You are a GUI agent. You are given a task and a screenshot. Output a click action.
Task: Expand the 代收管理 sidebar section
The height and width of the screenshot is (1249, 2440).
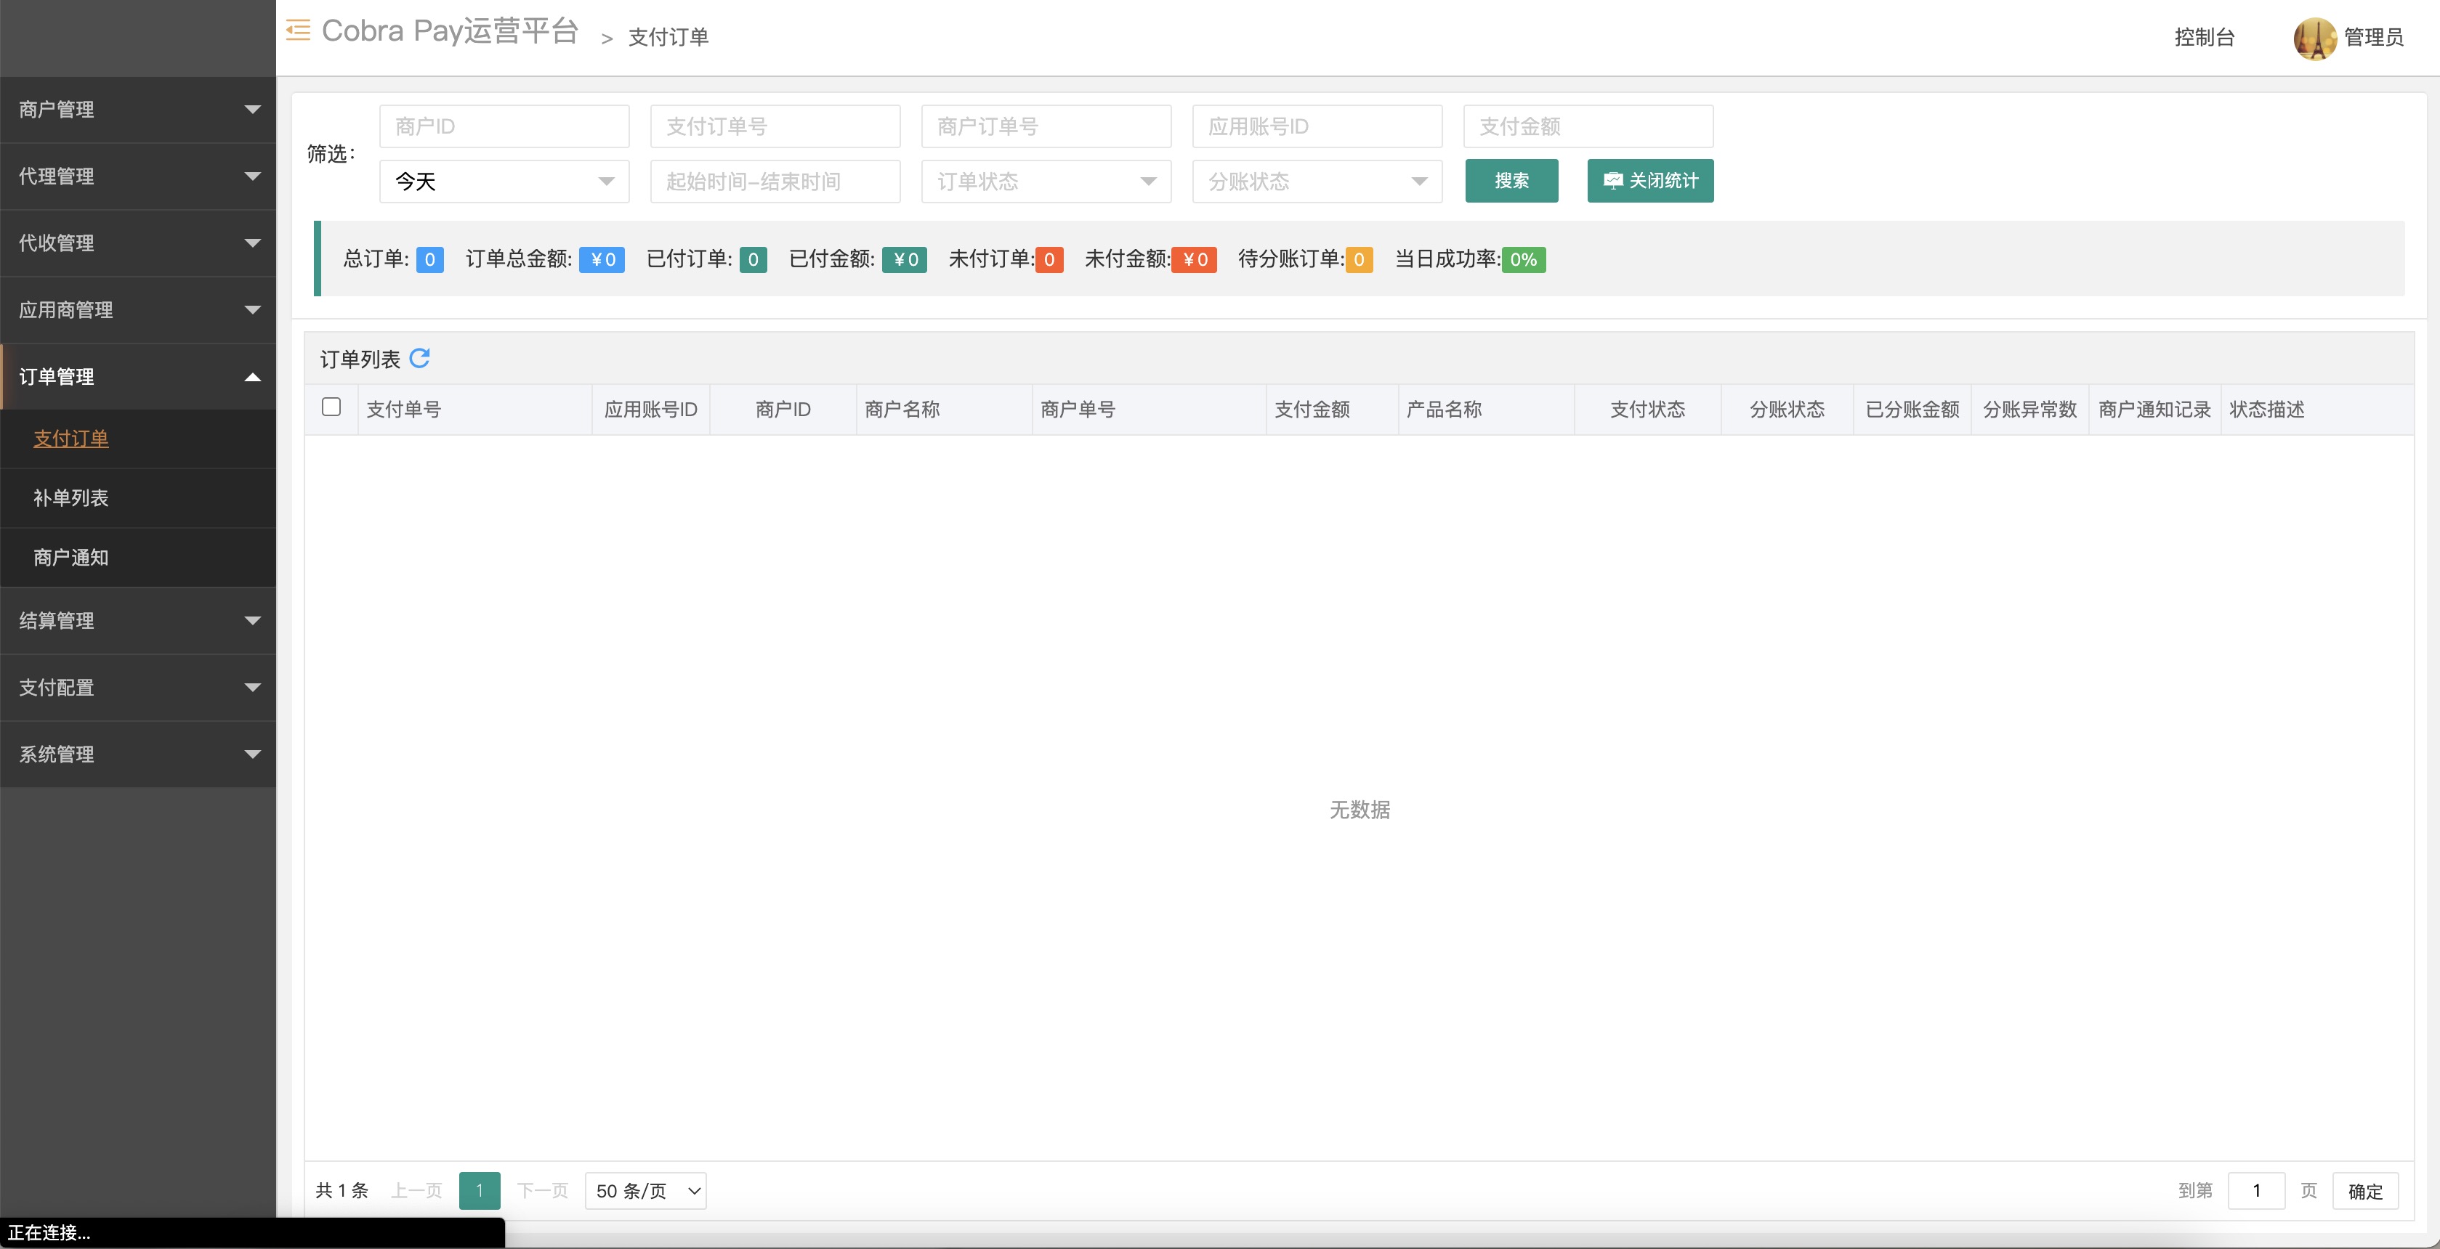(x=138, y=243)
